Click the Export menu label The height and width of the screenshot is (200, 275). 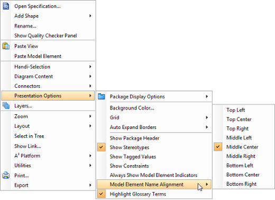point(21,185)
